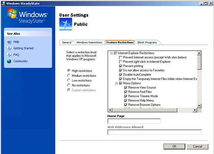
Task: Click the Public user name label
Action: [x=81, y=24]
